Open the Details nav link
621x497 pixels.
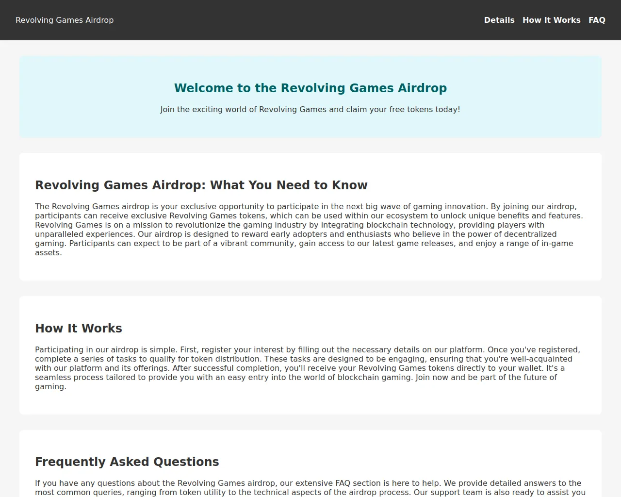(x=499, y=20)
